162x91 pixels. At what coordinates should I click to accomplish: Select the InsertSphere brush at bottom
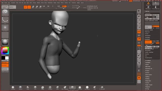(87, 88)
